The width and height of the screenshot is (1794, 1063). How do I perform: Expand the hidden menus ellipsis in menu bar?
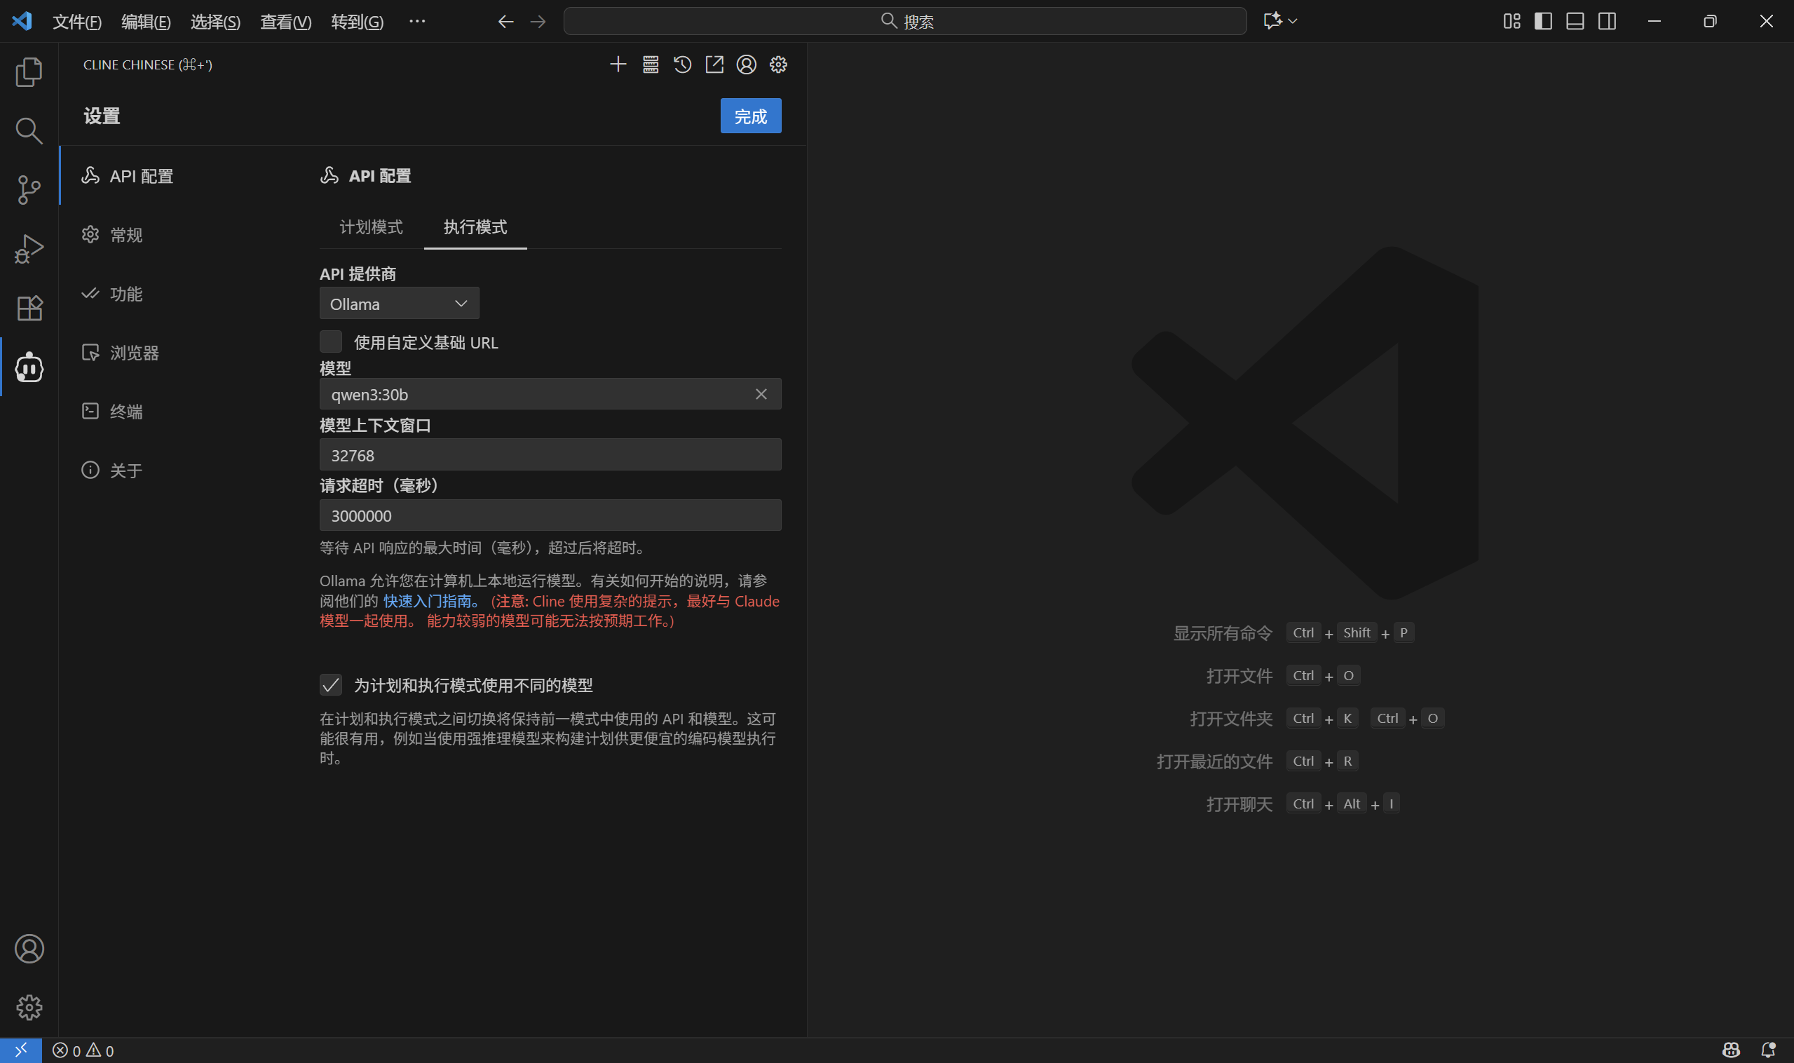(x=417, y=22)
